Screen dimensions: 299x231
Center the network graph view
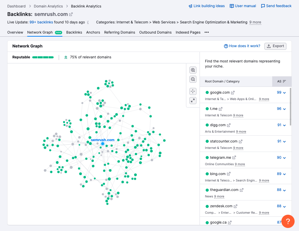(193, 91)
